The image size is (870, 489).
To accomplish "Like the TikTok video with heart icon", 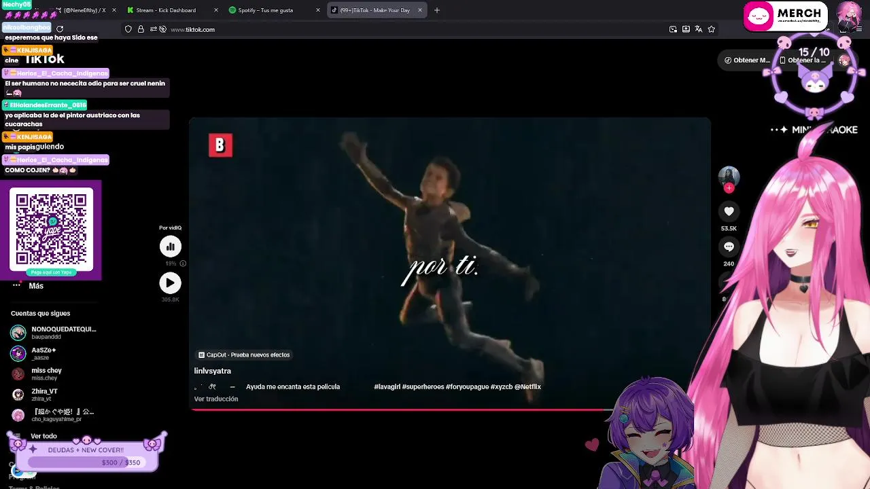I will [x=729, y=211].
